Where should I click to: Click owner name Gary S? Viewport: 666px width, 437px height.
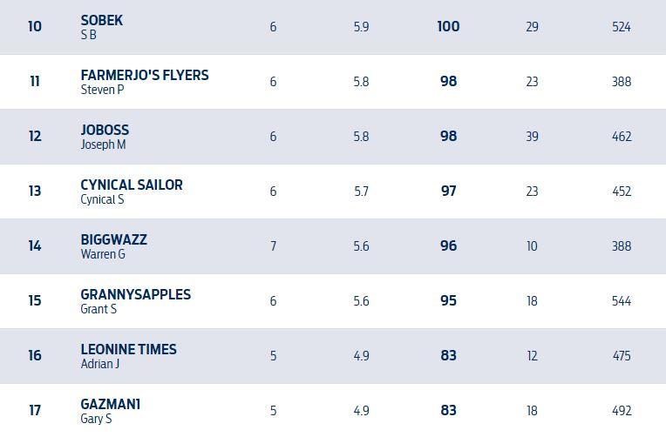(96, 419)
